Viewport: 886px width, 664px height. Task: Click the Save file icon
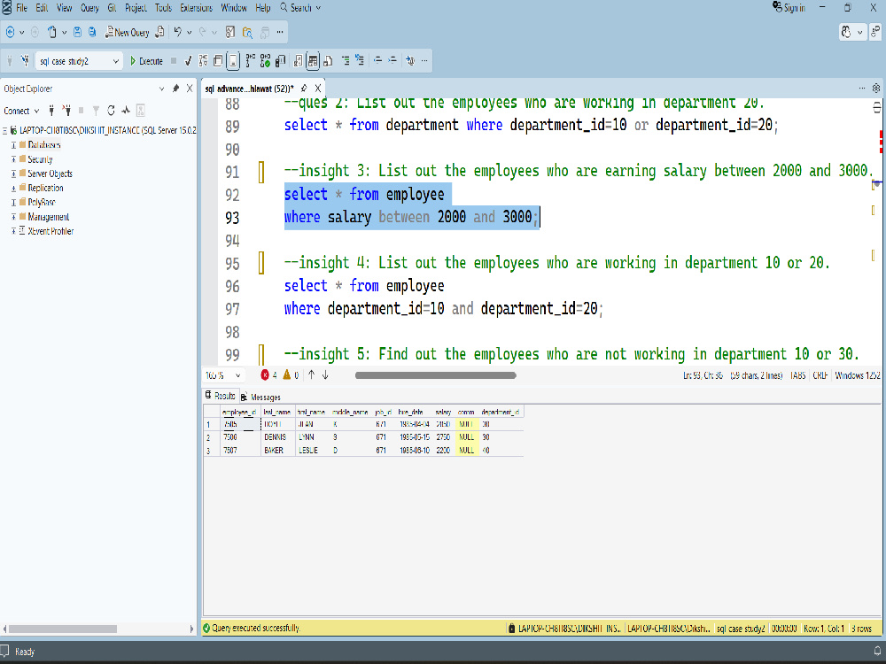coord(78,32)
